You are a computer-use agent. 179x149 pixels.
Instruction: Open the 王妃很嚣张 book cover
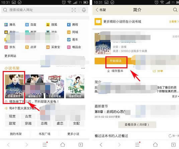(x=55, y=86)
